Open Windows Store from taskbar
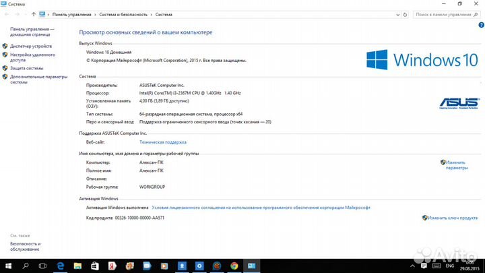The image size is (485, 273). coord(95,266)
